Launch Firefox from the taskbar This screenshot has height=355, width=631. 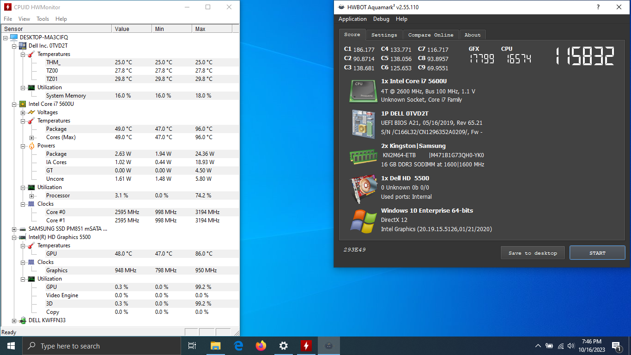261,346
